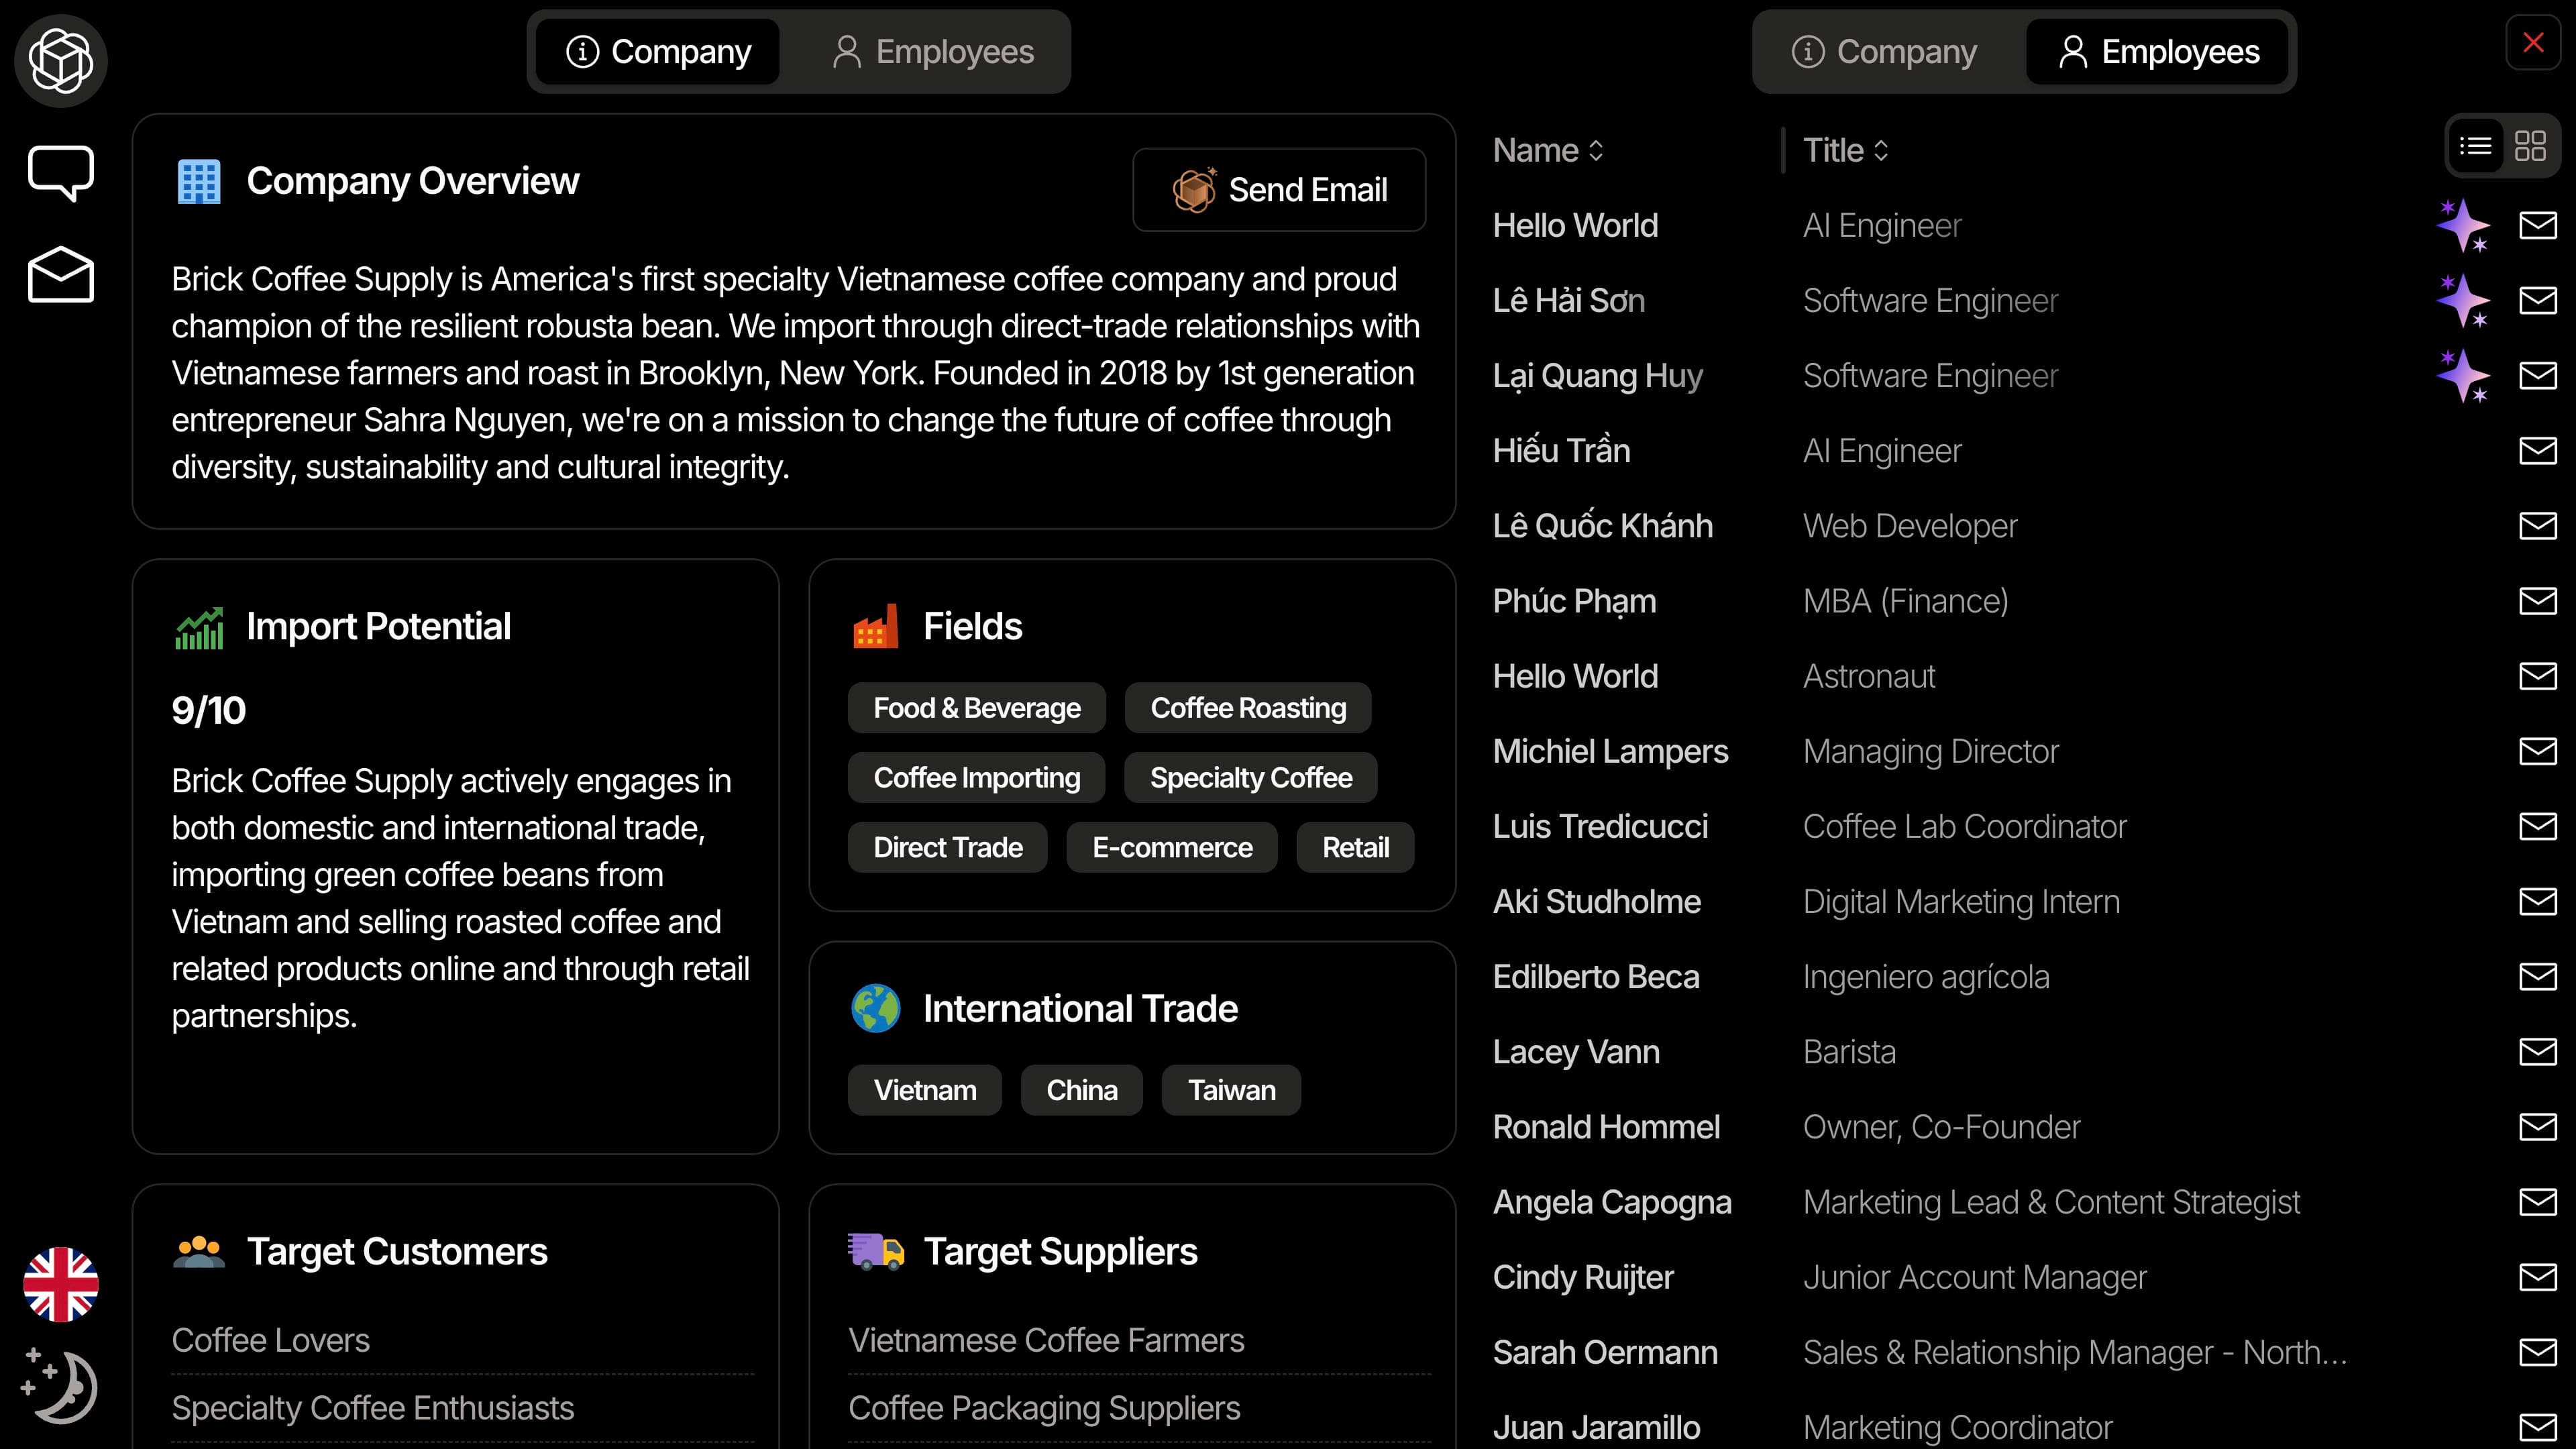
Task: Email Lacey Vann via envelope icon
Action: click(2537, 1052)
